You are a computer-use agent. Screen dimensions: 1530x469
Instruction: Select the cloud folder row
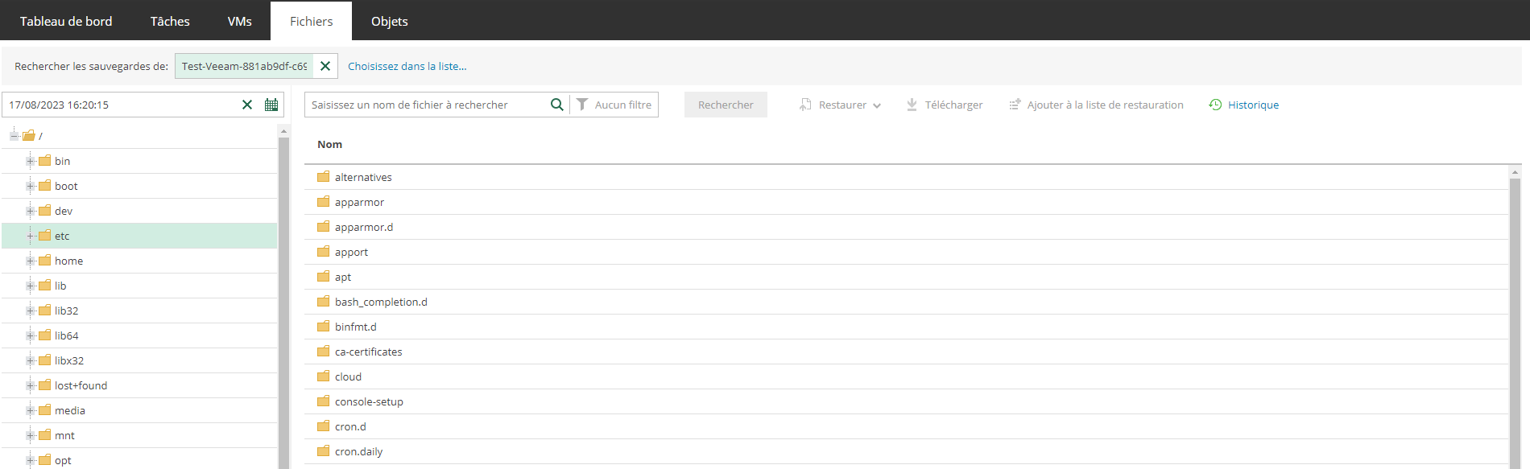pos(906,376)
